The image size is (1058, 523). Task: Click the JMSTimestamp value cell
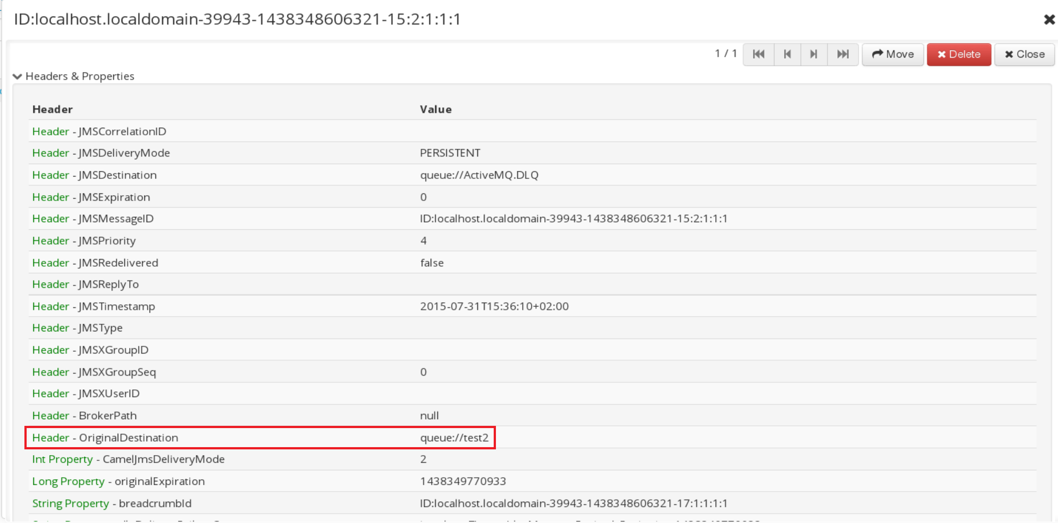(x=494, y=306)
